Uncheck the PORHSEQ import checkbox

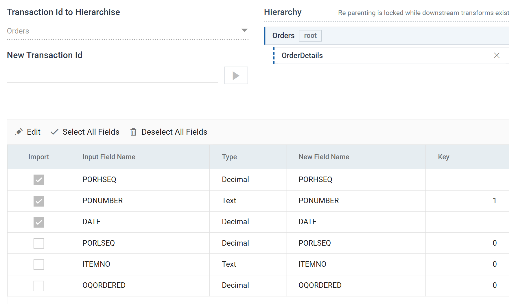point(39,180)
